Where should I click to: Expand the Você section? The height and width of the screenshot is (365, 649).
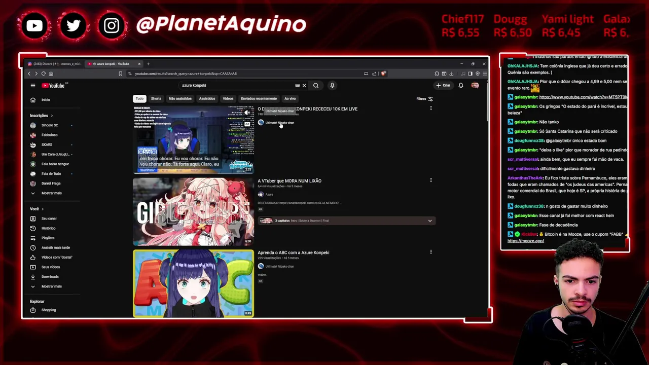pyautogui.click(x=37, y=209)
